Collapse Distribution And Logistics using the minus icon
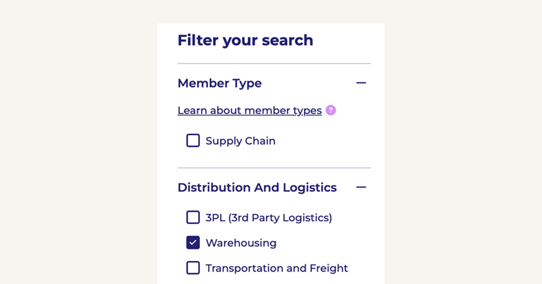This screenshot has height=284, width=542. pos(361,187)
